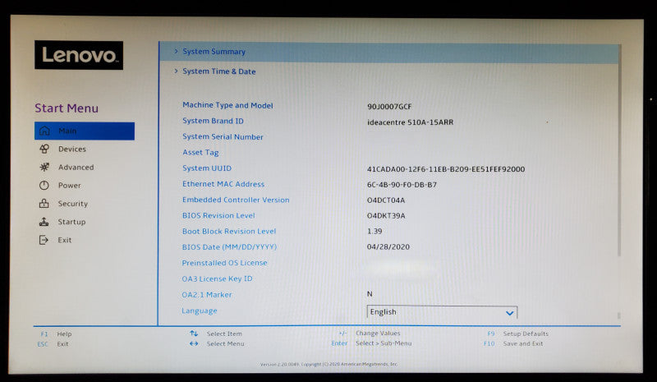
Task: Click the Preinstalled OS License label
Action: [224, 263]
